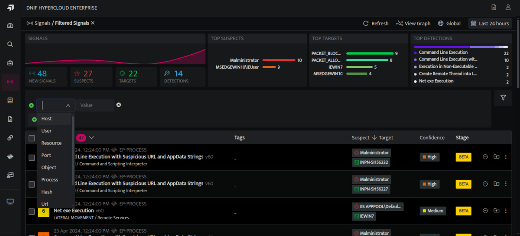Click the Targets count card
The image size is (520, 236).
(136, 77)
